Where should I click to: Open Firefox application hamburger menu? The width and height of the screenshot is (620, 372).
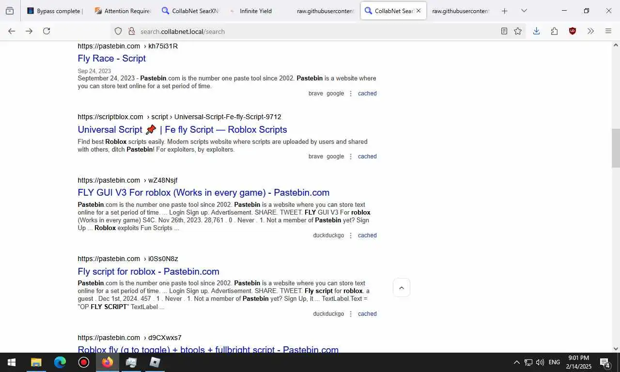coord(608,31)
